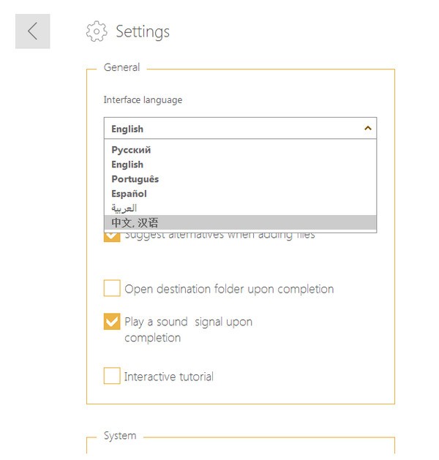The width and height of the screenshot is (439, 460).
Task: Uncheck Suggest alternatives when adding files
Action: [x=112, y=237]
